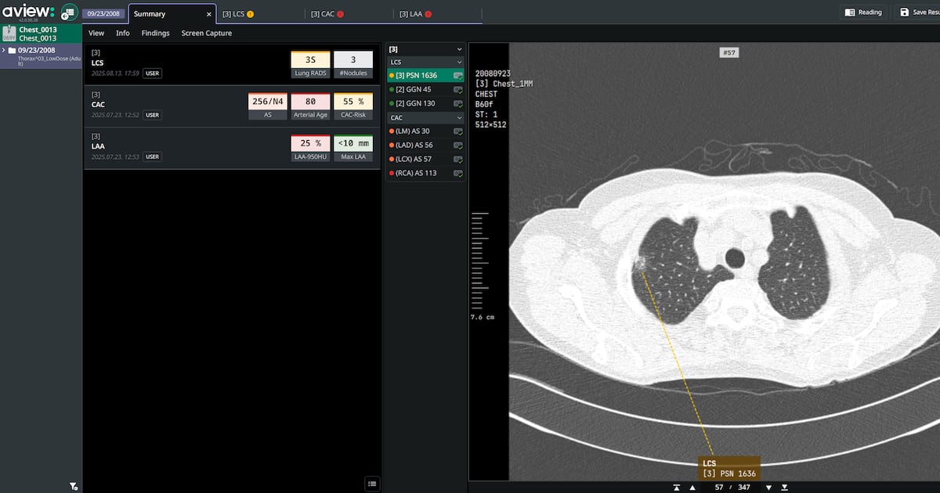The image size is (940, 493).
Task: Collapse the CAC findings group chevron
Action: click(x=459, y=118)
